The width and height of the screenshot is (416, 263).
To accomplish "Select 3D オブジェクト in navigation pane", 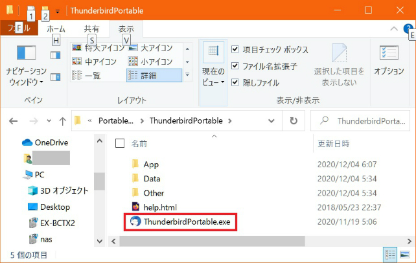I will tap(58, 190).
